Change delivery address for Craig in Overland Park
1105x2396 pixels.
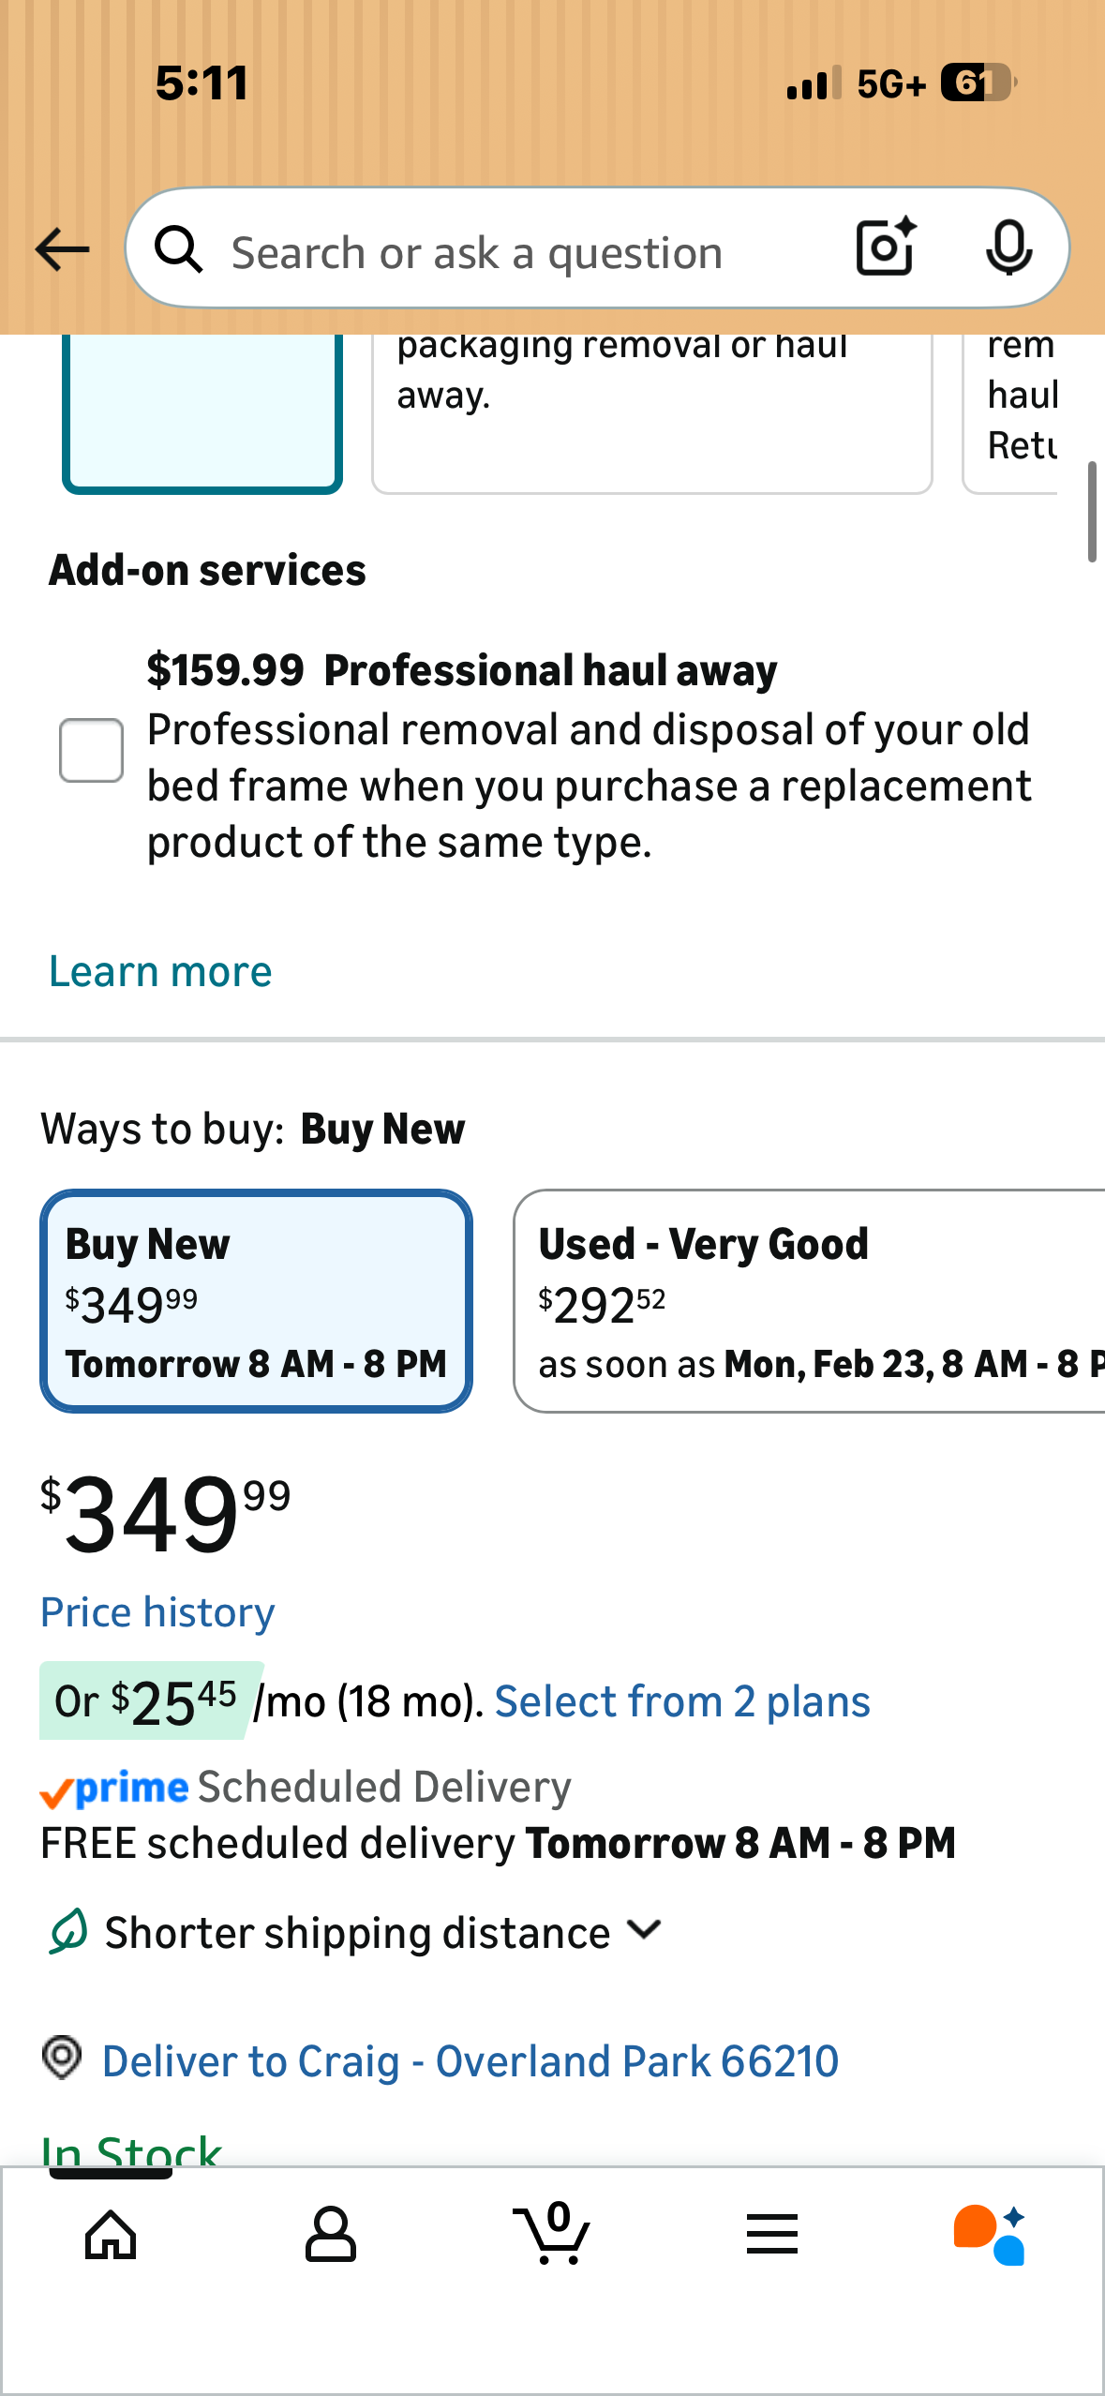coord(470,2060)
